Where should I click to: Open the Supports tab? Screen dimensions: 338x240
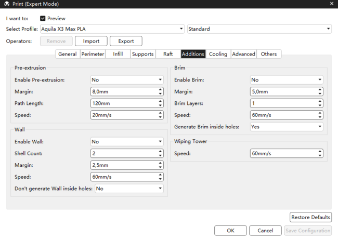(142, 54)
